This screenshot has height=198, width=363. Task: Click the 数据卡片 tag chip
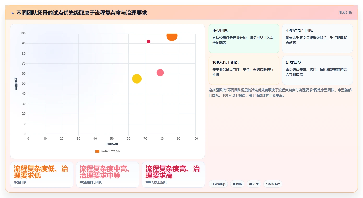point(273,184)
